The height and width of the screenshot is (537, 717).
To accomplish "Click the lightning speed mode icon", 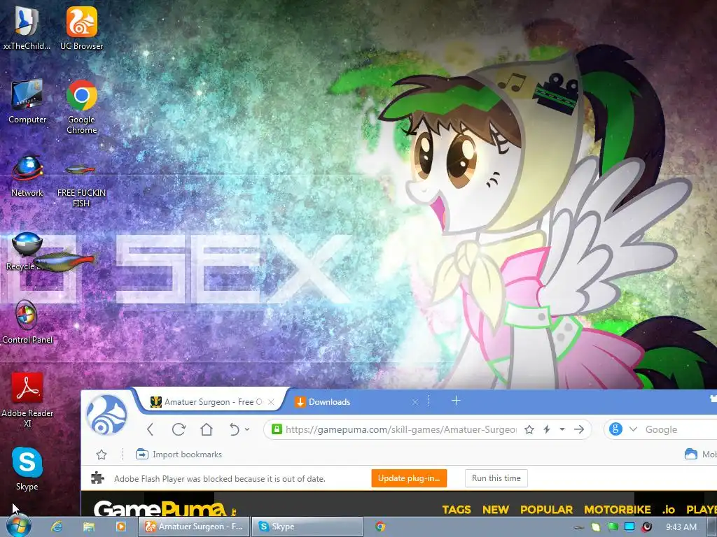I will 546,429.
